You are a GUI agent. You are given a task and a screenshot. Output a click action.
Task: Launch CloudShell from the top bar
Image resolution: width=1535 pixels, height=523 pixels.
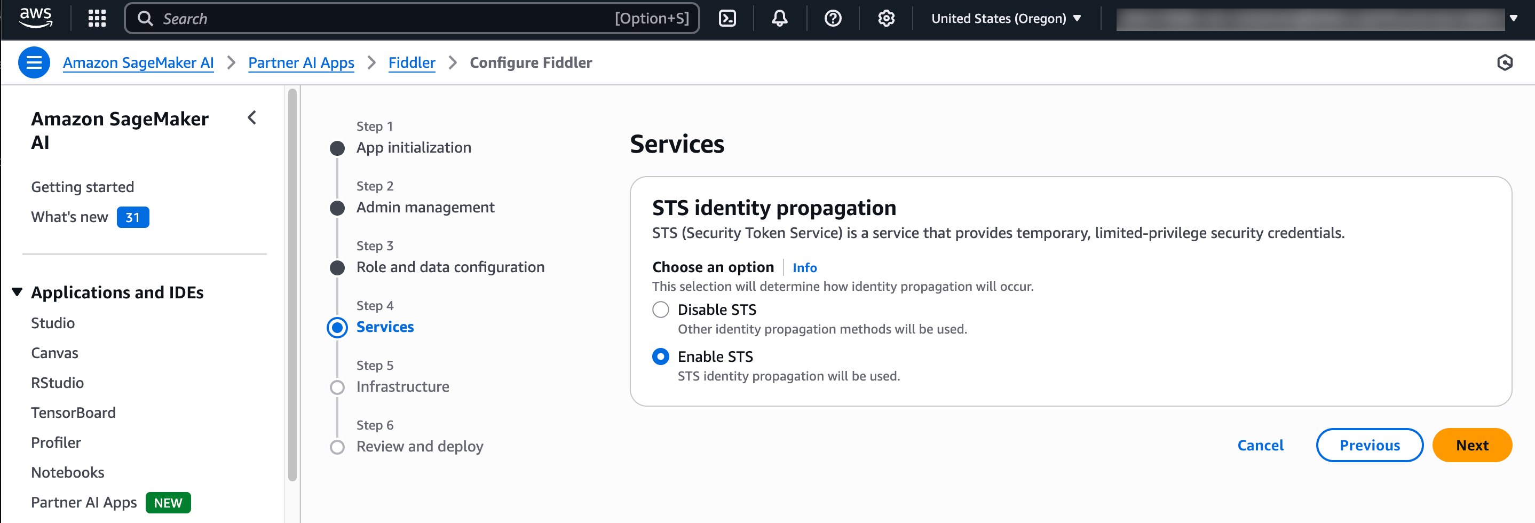point(727,18)
